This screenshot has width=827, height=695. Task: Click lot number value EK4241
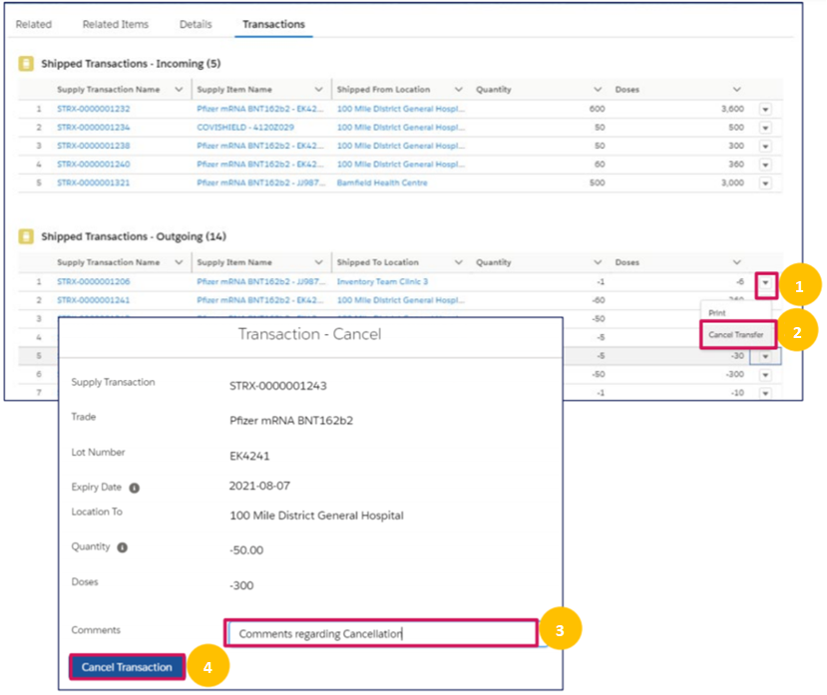click(x=249, y=456)
